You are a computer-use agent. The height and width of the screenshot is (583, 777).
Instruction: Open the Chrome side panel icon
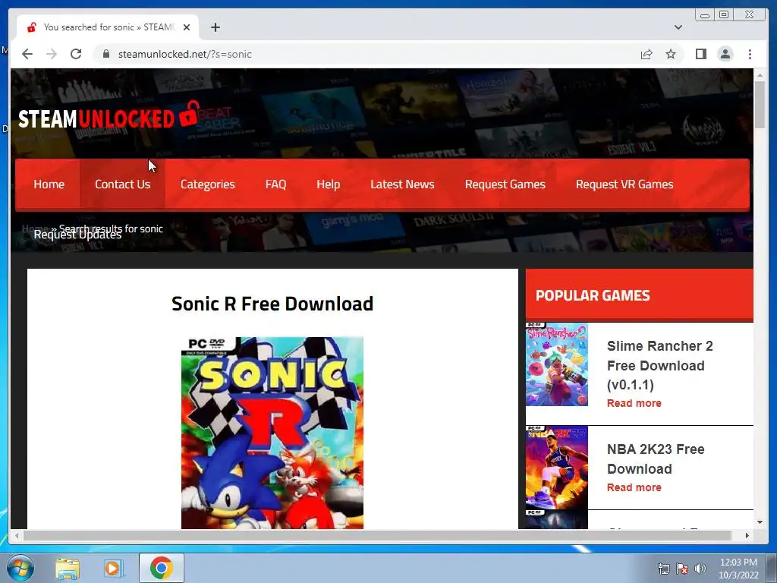click(700, 54)
